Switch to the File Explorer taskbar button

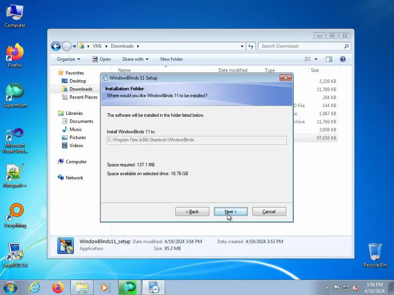tap(82, 287)
